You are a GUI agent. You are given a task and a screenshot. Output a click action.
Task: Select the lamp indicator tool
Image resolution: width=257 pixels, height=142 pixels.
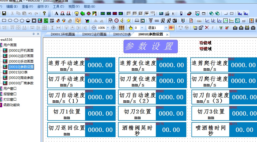click(x=77, y=13)
